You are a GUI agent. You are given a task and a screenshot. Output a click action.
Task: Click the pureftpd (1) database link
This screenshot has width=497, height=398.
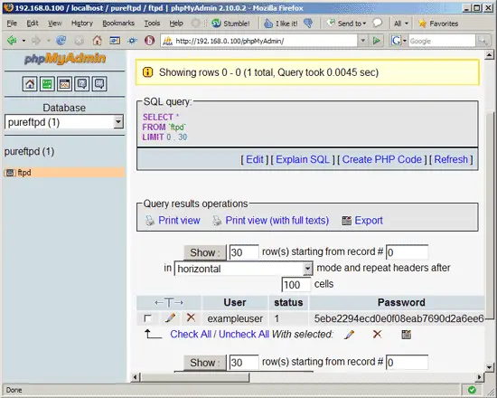(29, 151)
